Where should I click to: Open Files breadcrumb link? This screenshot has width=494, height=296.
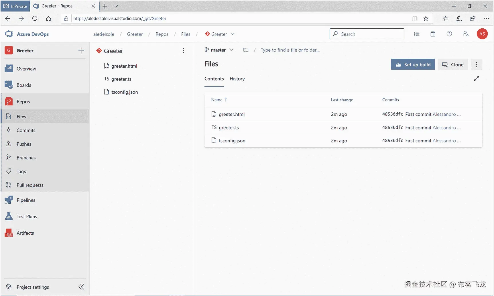pyautogui.click(x=186, y=34)
